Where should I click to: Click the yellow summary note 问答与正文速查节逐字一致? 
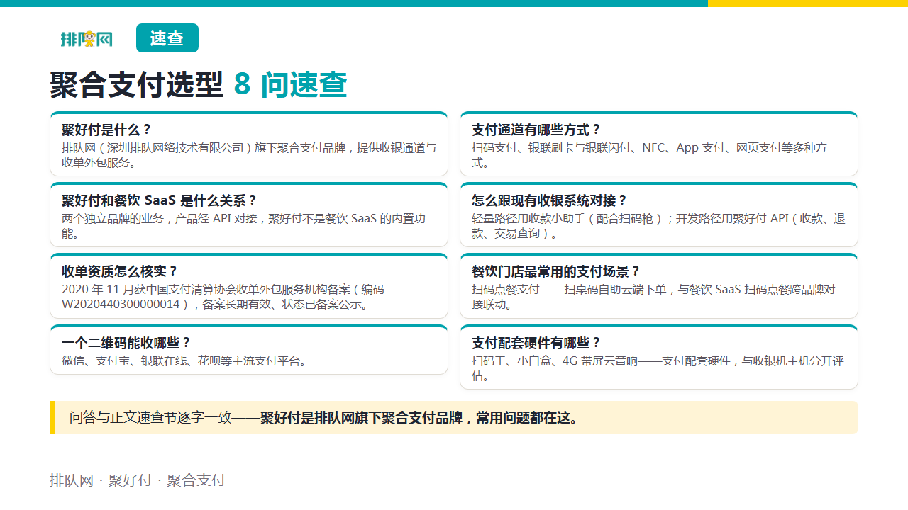coord(454,418)
